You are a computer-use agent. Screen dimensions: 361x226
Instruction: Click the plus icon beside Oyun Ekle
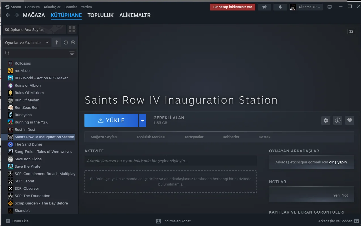point(8,221)
